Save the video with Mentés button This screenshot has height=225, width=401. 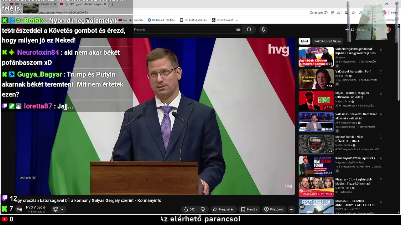click(x=249, y=209)
